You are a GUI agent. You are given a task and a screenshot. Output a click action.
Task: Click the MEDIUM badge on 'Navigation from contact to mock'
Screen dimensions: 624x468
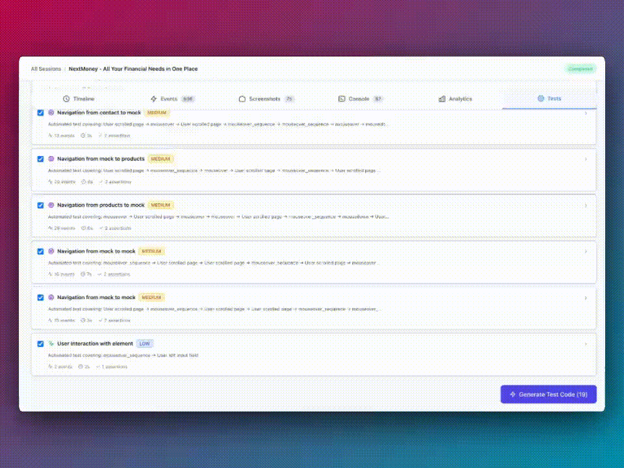point(158,112)
